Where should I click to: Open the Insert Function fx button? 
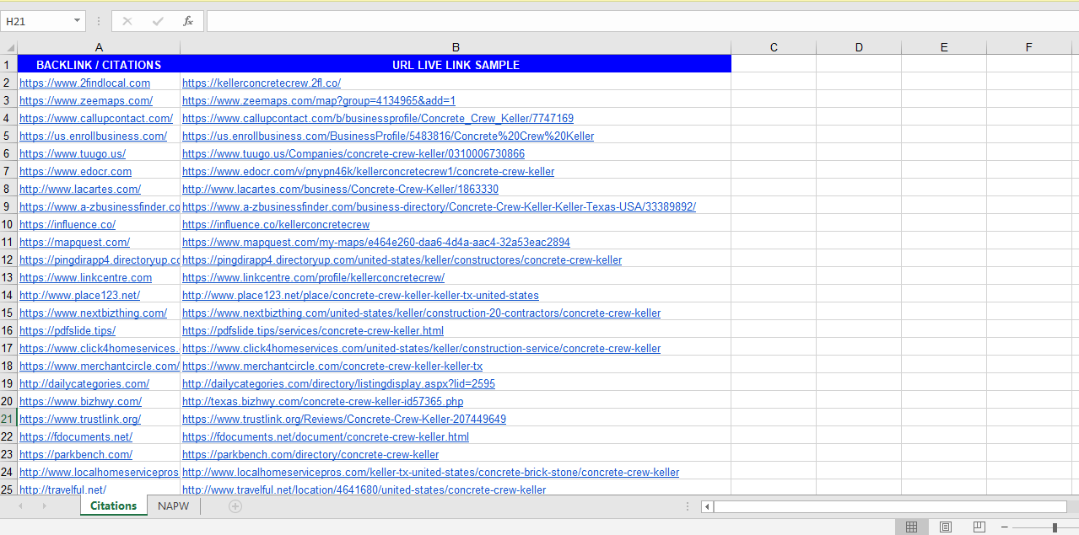[188, 21]
